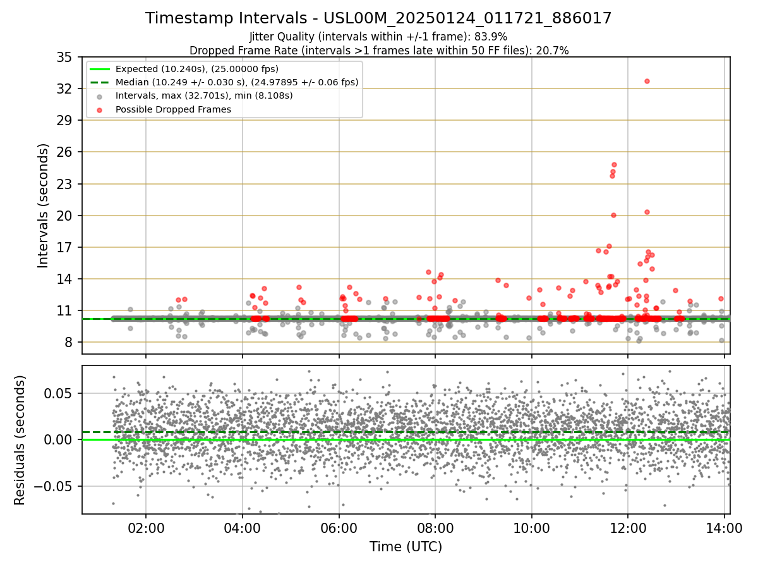Click the −0.05 tick on the residuals axis
The image size is (758, 569).
pos(54,486)
